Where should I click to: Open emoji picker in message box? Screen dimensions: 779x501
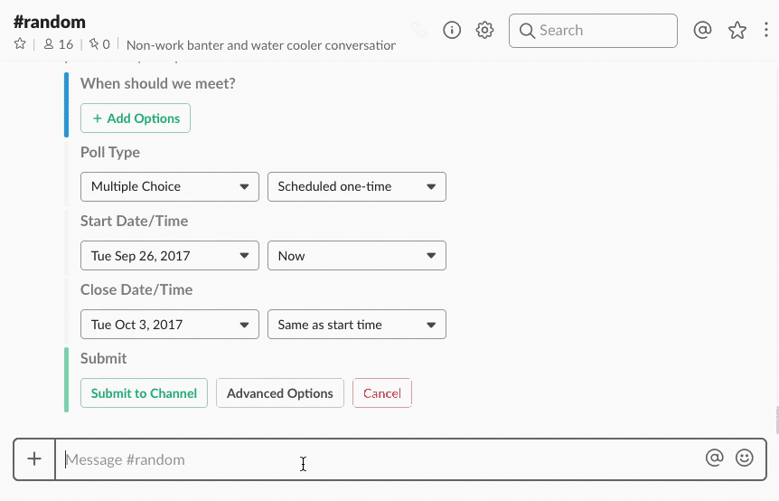click(x=745, y=458)
